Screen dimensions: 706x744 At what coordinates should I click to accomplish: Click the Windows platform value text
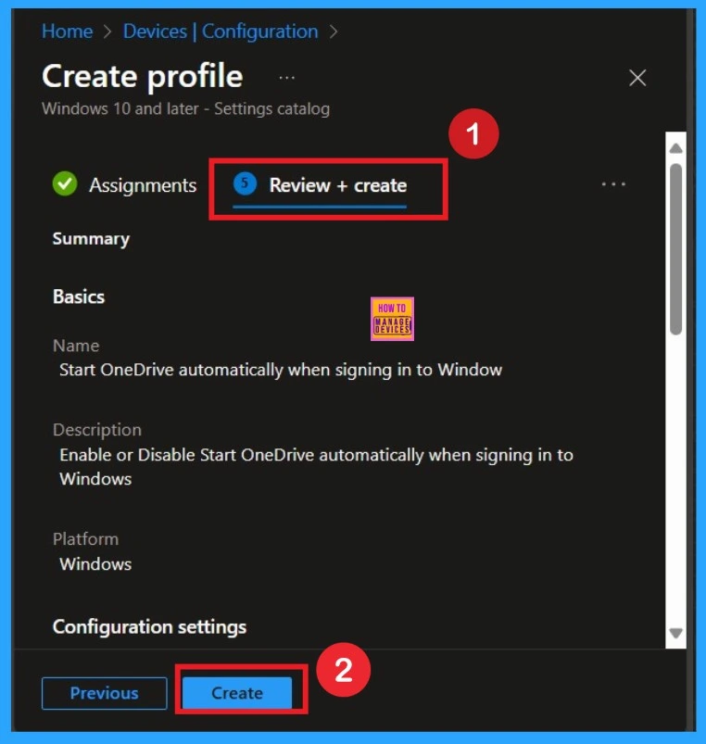tap(95, 563)
